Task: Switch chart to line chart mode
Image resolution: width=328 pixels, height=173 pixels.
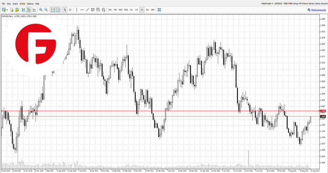Action: coord(34,10)
